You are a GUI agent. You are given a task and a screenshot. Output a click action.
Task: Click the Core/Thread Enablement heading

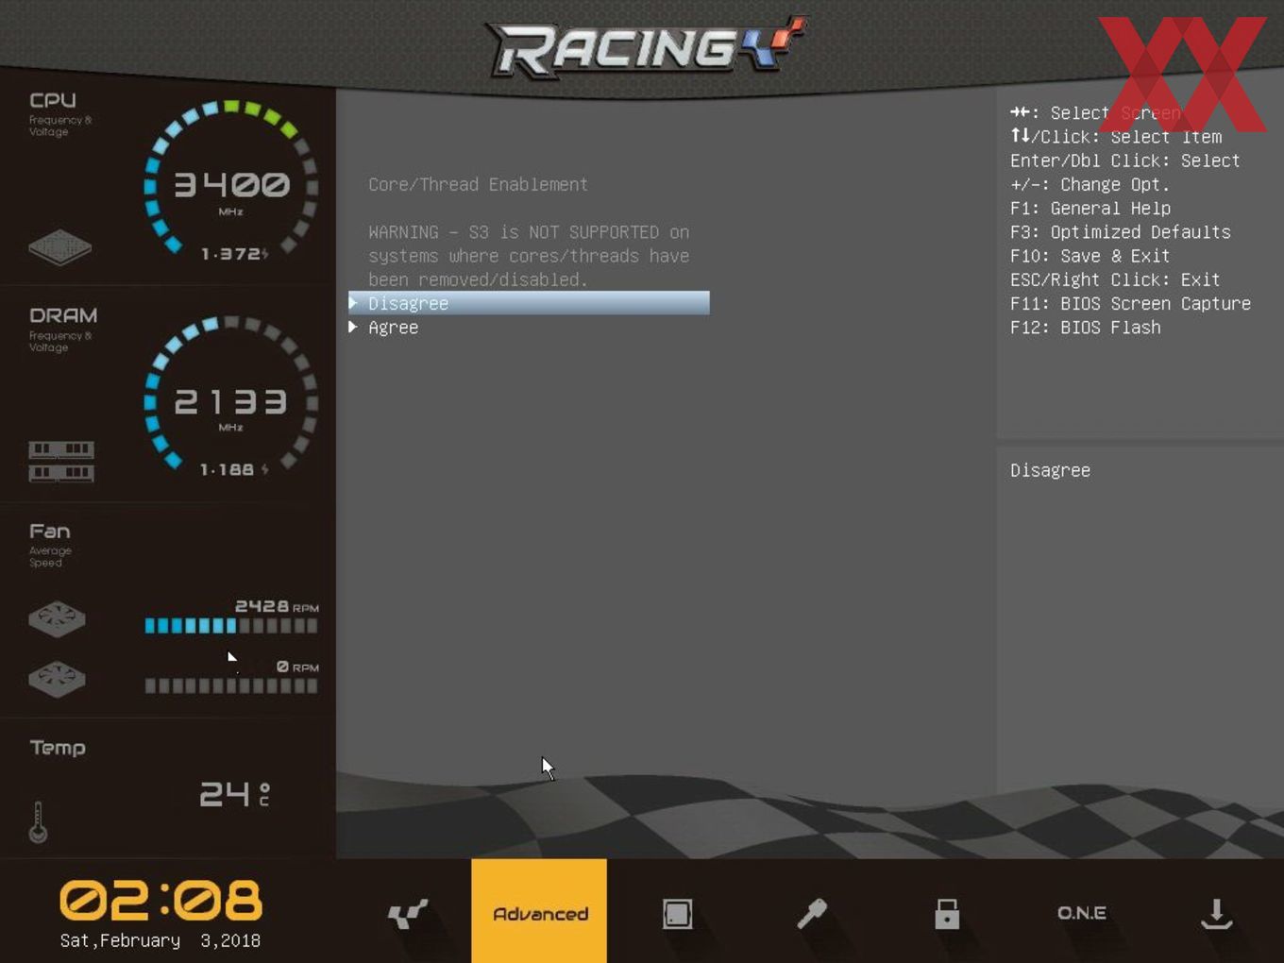click(478, 184)
